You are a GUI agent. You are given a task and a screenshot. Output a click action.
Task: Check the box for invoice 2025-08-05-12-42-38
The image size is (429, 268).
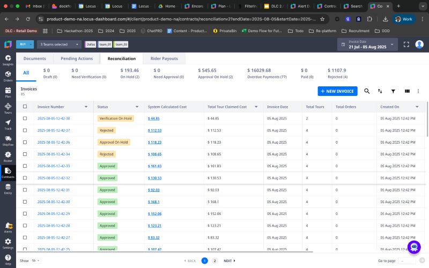[25, 118]
